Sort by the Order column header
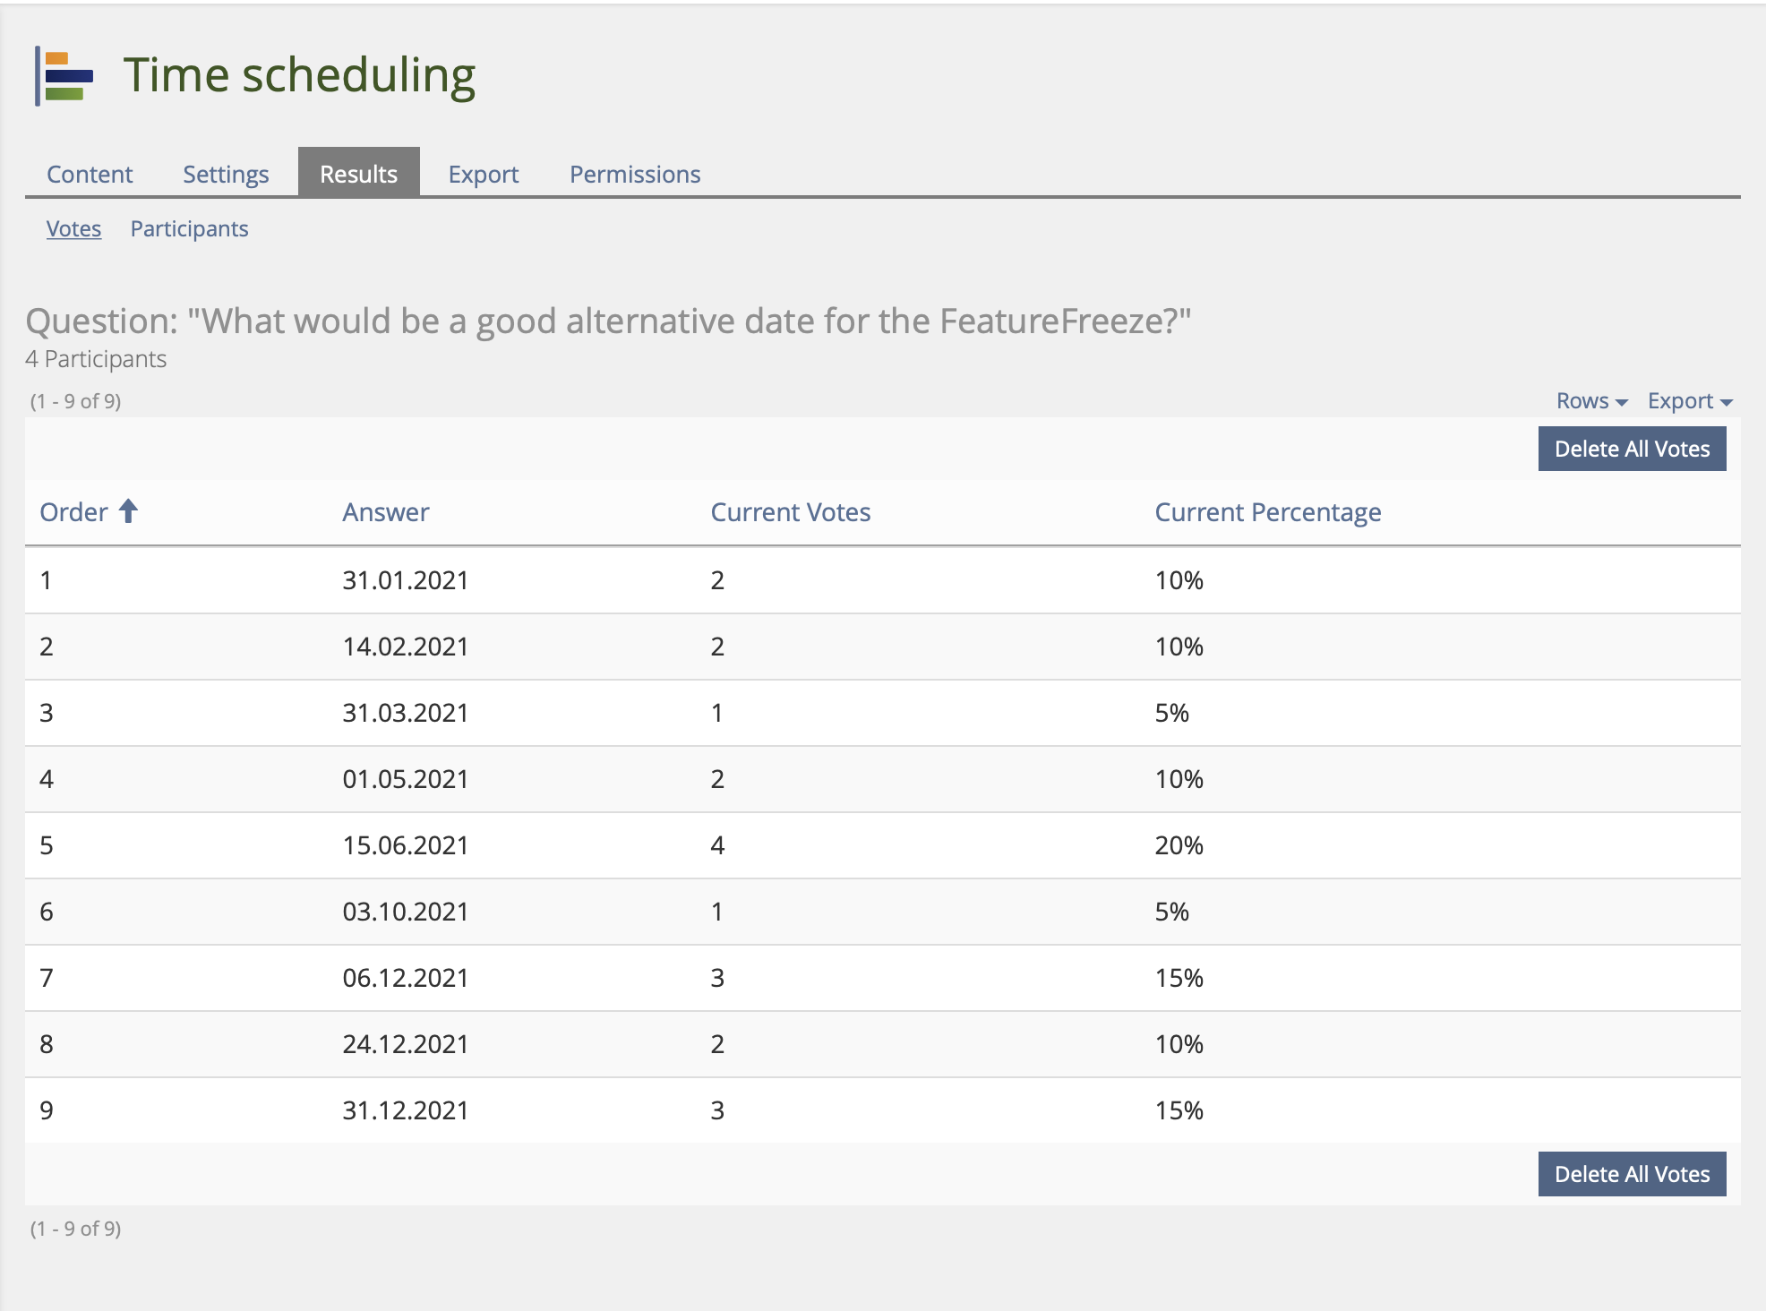 (x=74, y=512)
